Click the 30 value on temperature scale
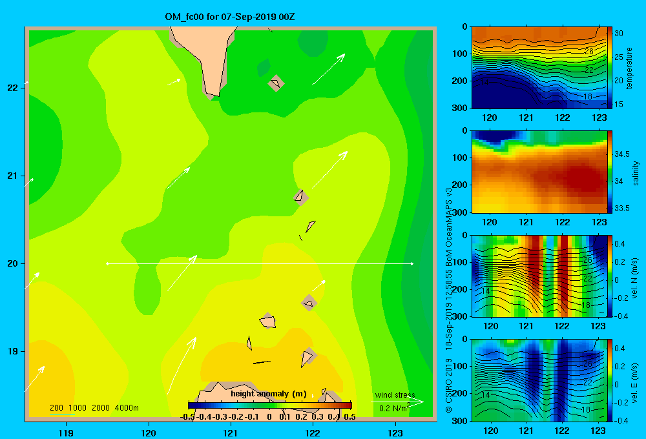Screen dimensions: 646x439 618,34
